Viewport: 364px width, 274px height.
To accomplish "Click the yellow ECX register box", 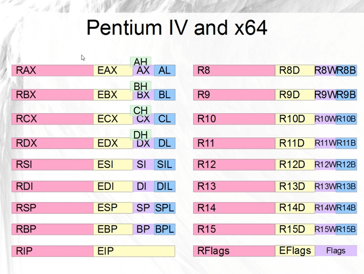I will 112,119.
